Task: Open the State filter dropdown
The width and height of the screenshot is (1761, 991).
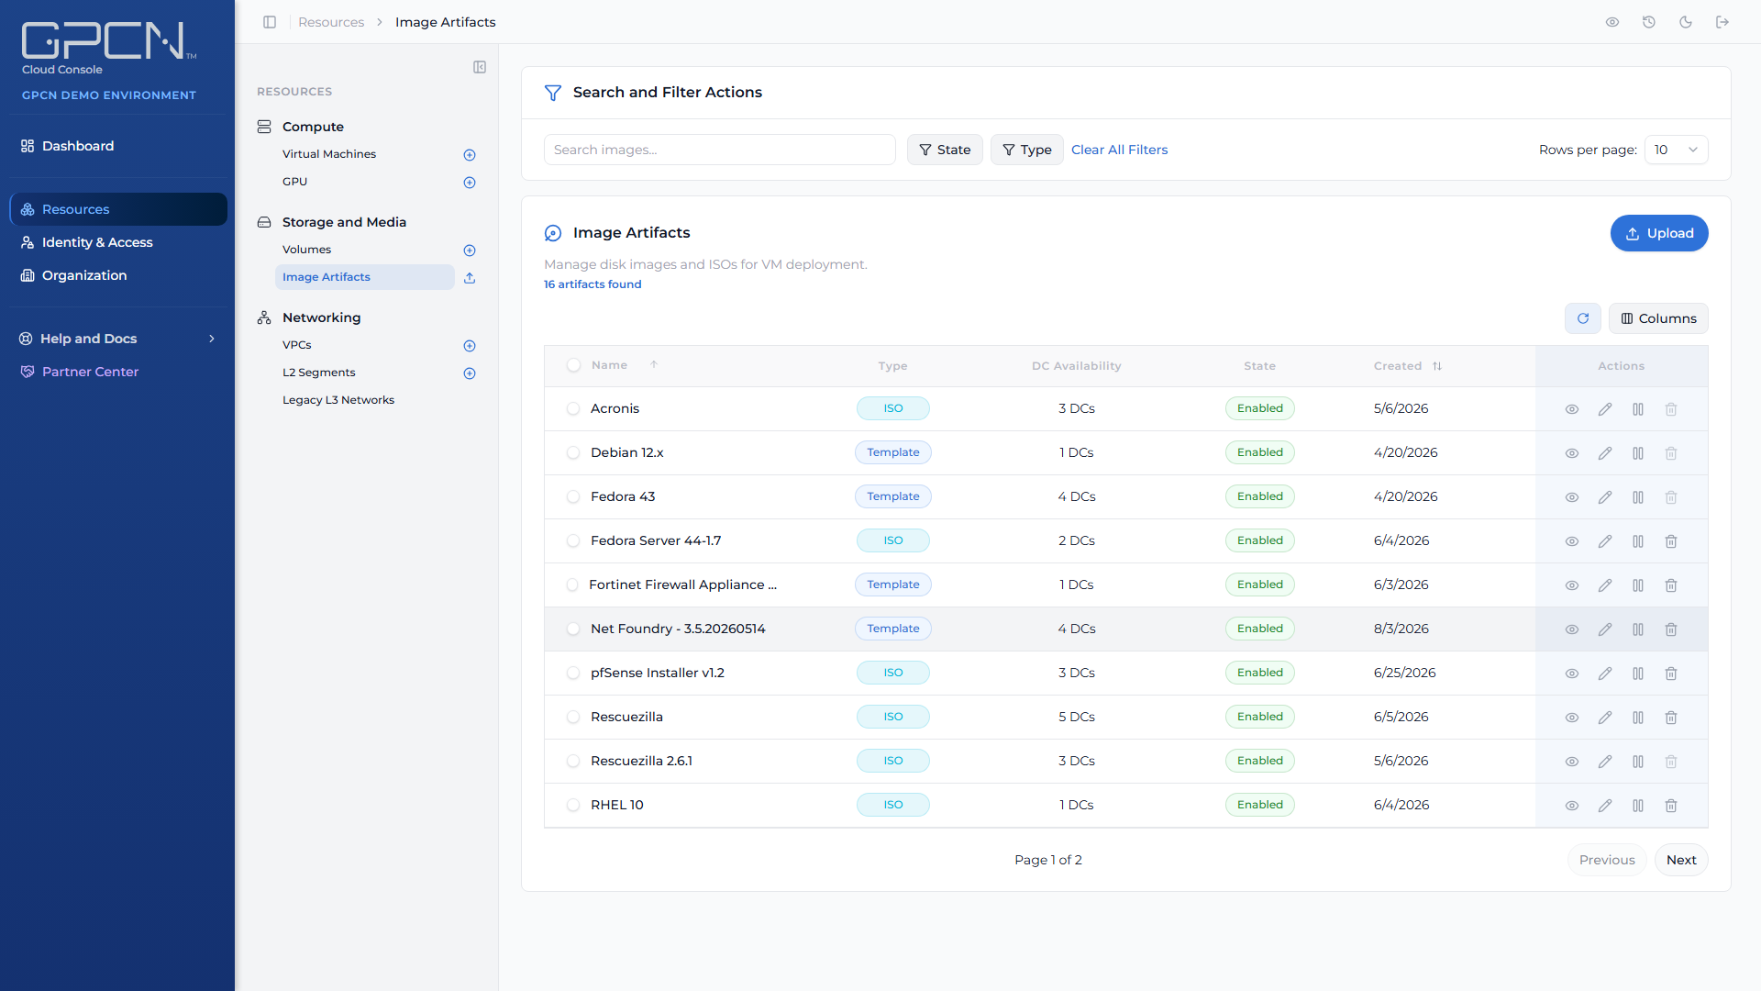Action: tap(945, 150)
